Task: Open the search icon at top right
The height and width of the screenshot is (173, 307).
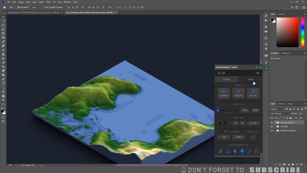Action: (x=292, y=8)
